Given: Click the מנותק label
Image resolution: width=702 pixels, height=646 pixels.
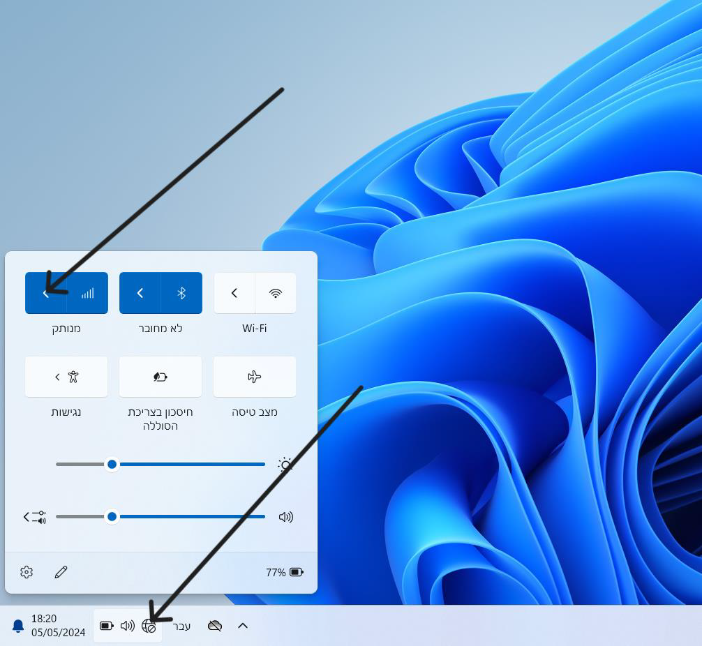Looking at the screenshot, I should click(x=66, y=329).
